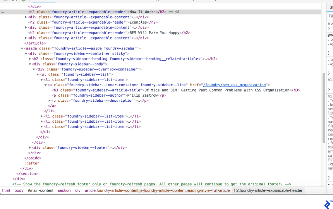The width and height of the screenshot is (333, 209).
Task: Select the h2.foundry-article--expandable-header breadcrumb
Action: tap(268, 190)
